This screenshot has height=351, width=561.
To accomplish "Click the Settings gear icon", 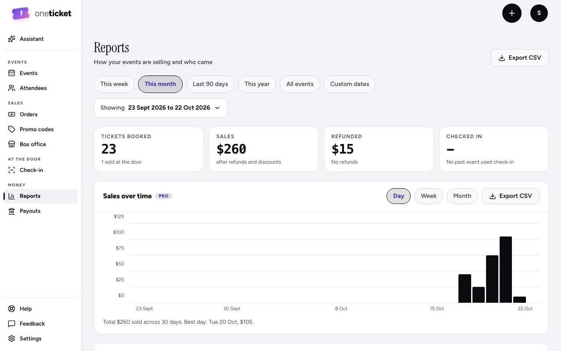I will click(12, 339).
